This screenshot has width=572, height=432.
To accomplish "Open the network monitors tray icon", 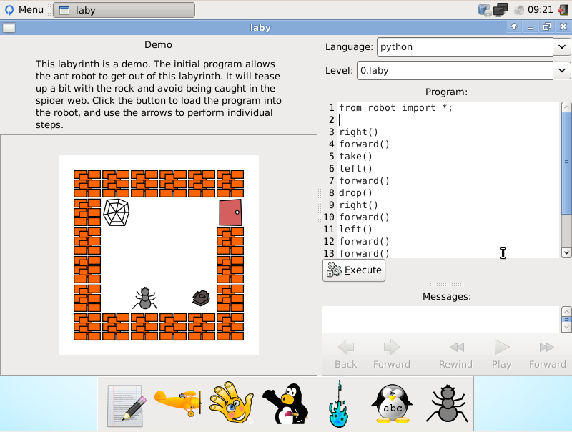I will pyautogui.click(x=500, y=9).
